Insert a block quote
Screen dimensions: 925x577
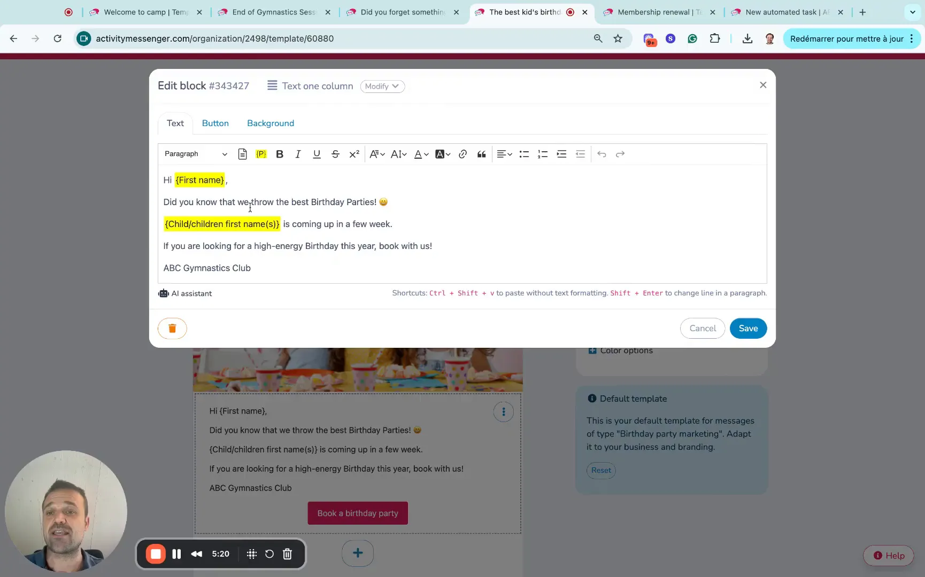pyautogui.click(x=481, y=154)
